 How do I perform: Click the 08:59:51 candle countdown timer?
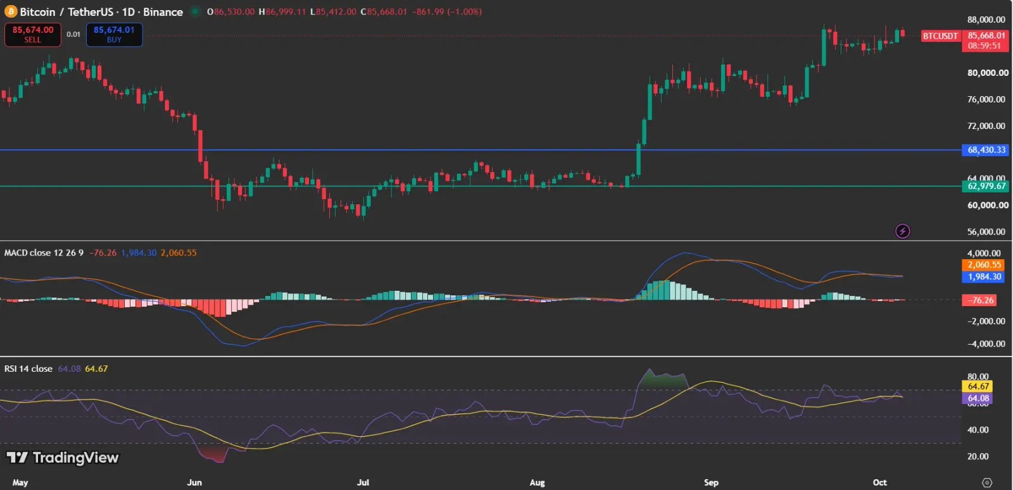click(985, 46)
